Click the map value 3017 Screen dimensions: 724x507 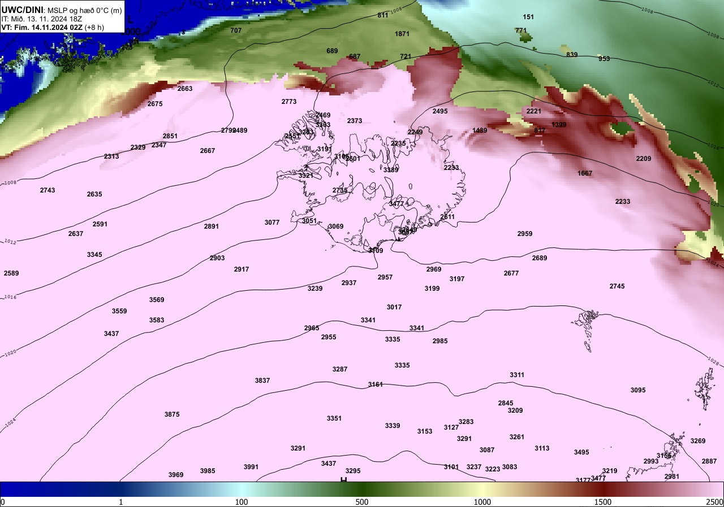tap(394, 307)
